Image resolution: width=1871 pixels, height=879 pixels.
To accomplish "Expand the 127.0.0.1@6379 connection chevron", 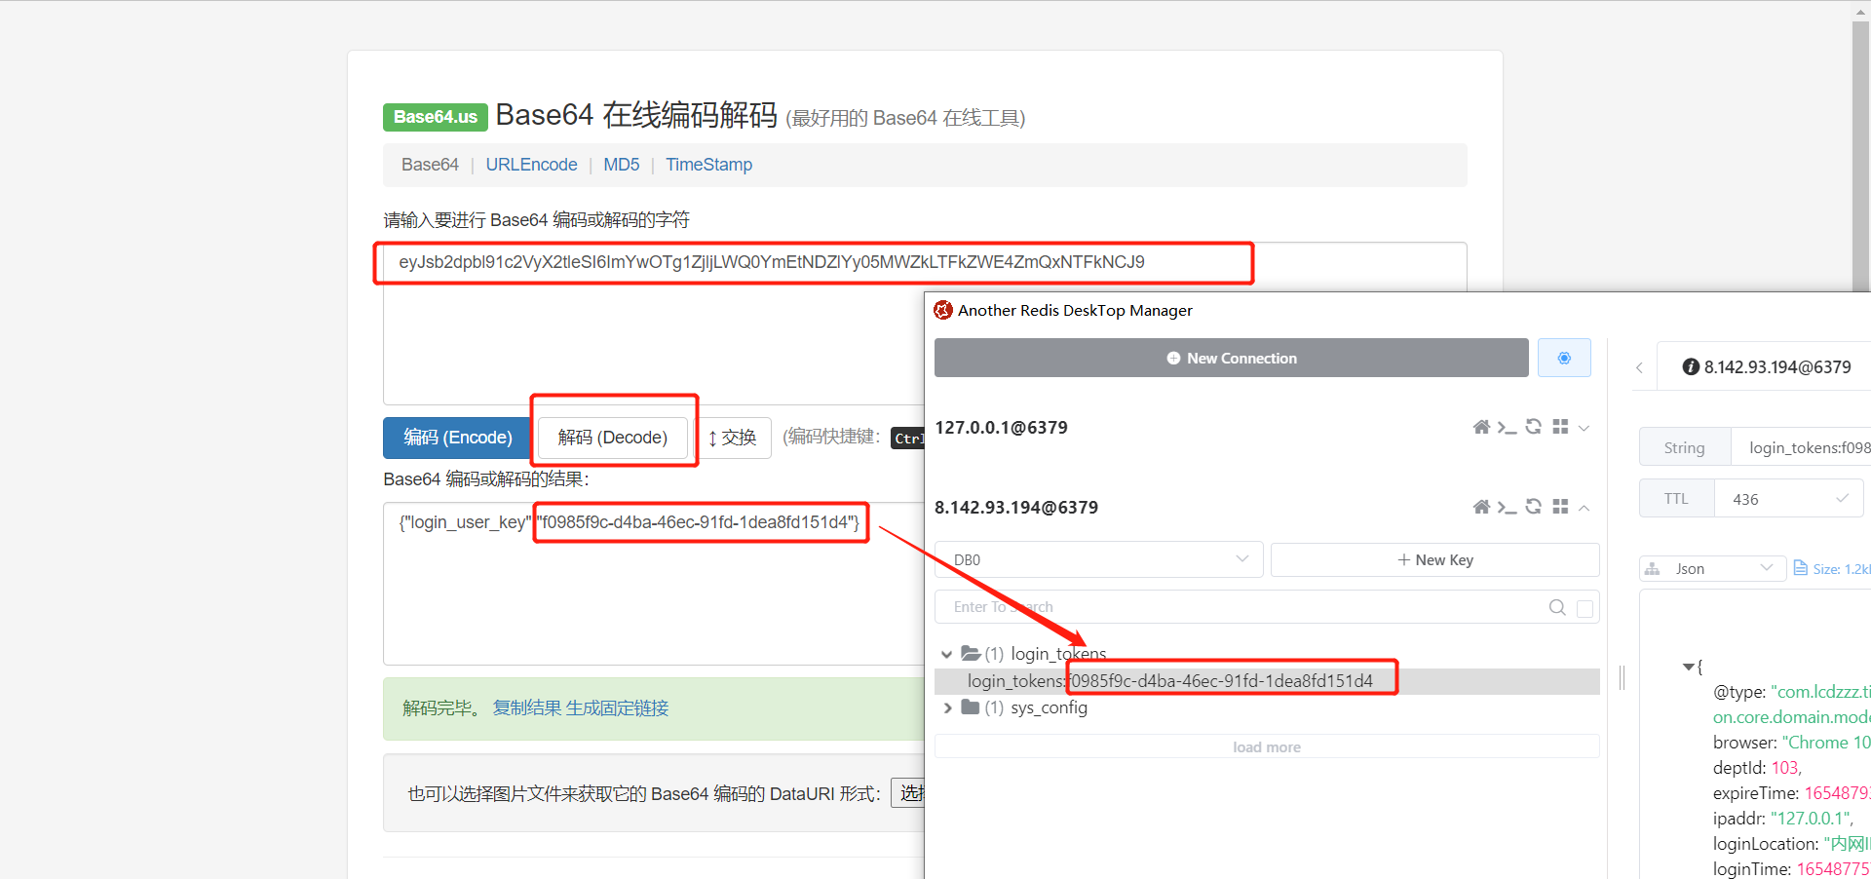I will [1585, 428].
